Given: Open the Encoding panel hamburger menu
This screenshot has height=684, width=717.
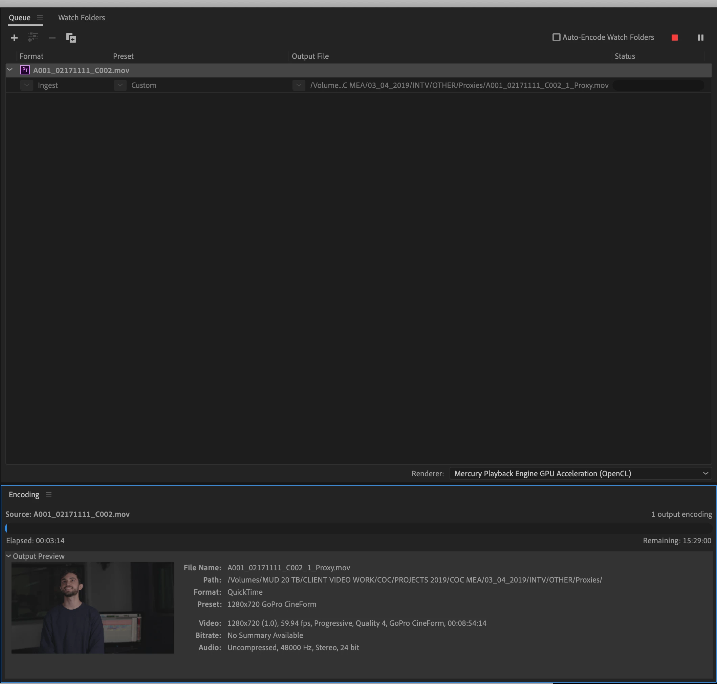Looking at the screenshot, I should [48, 495].
